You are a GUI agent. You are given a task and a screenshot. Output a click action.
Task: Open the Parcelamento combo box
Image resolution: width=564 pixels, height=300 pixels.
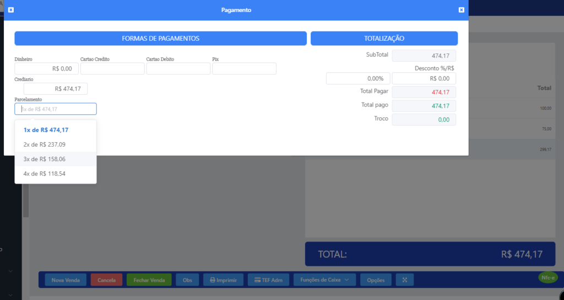[x=56, y=109]
